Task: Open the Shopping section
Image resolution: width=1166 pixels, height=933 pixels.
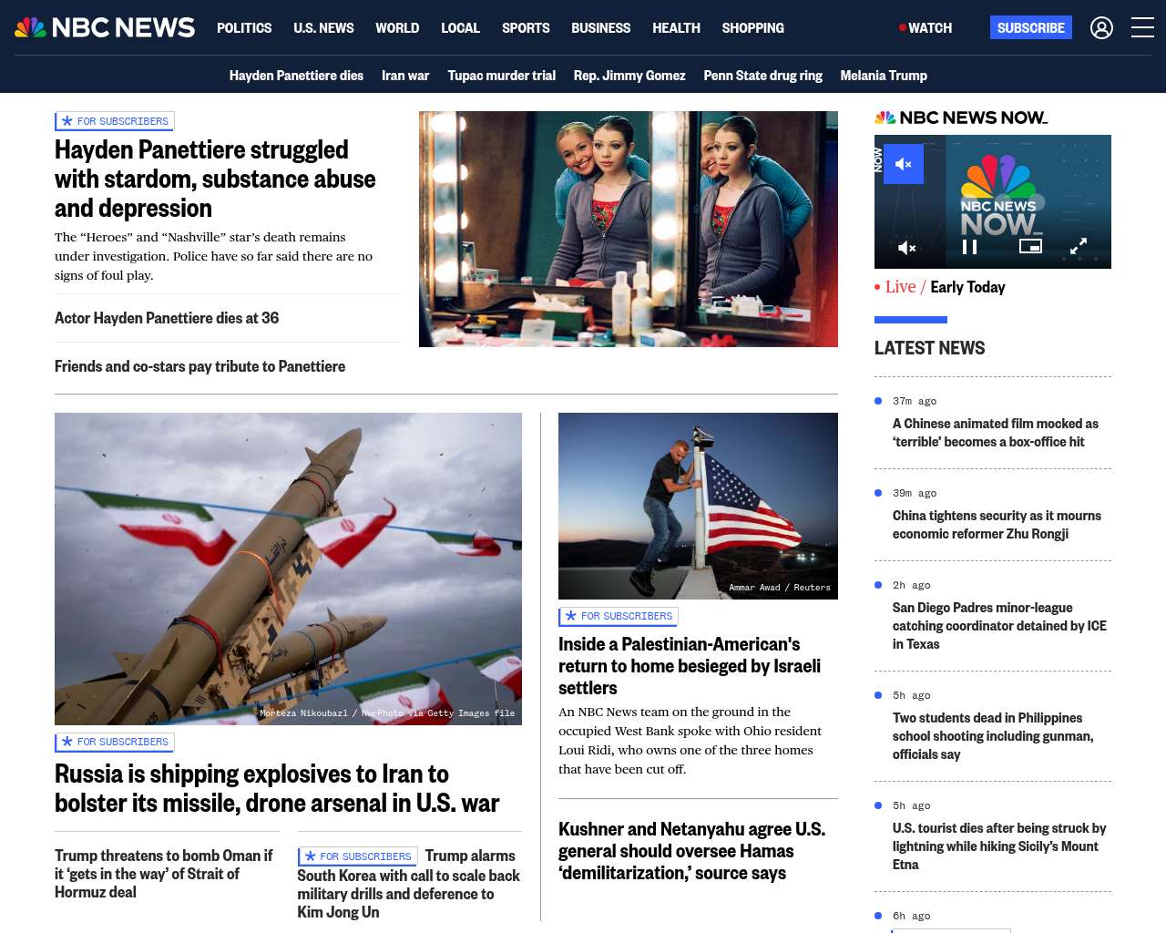Action: [x=752, y=28]
